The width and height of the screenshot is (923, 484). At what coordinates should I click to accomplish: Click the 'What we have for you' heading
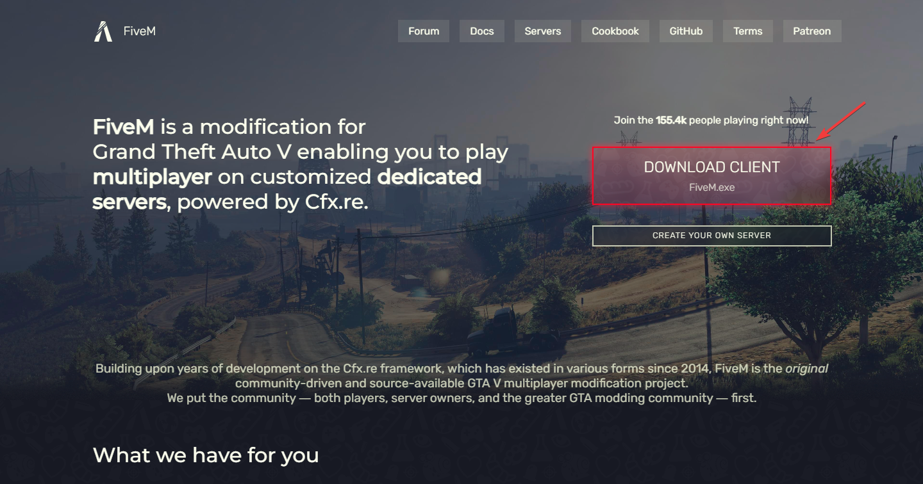pos(206,455)
